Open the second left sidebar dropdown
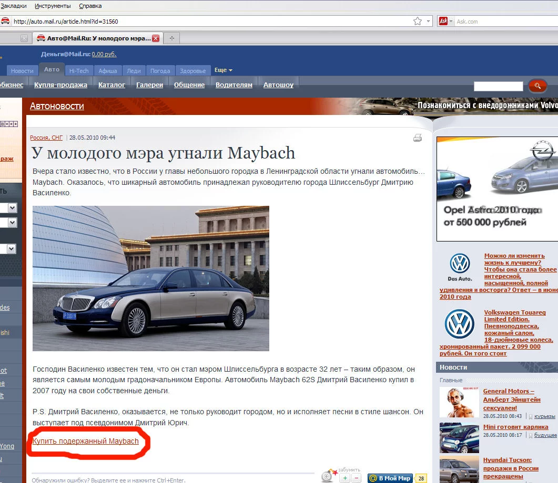The image size is (558, 483). pos(12,223)
